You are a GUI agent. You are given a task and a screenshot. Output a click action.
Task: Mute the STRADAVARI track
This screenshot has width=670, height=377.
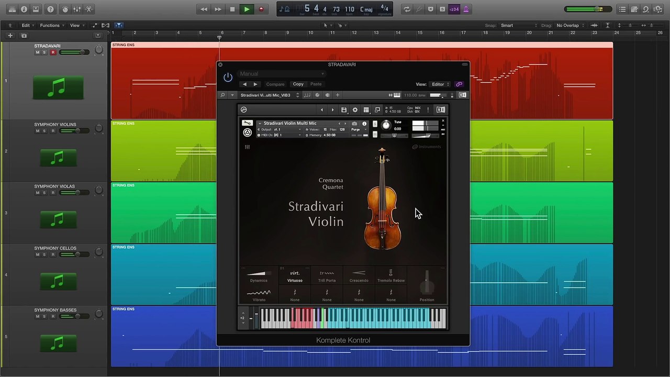click(37, 52)
